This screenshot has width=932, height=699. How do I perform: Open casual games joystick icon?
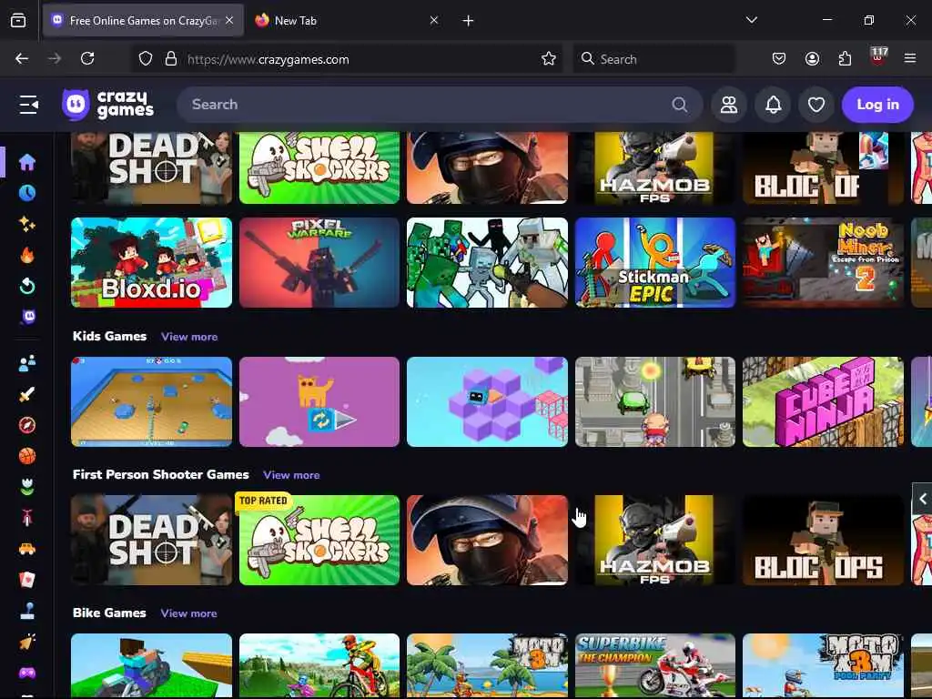(27, 611)
